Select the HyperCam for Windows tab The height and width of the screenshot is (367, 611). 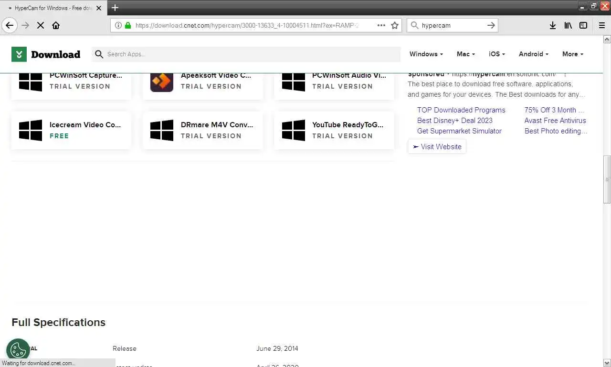pos(53,8)
